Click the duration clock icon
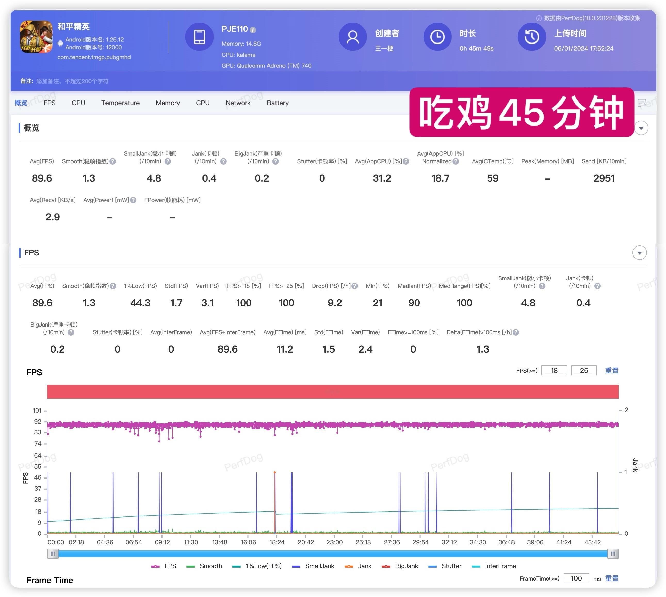666x597 pixels. [x=437, y=37]
